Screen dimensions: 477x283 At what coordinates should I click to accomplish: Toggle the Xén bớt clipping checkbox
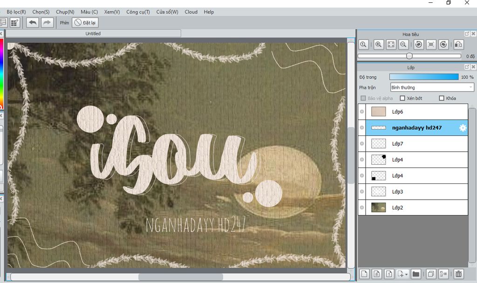click(x=402, y=98)
